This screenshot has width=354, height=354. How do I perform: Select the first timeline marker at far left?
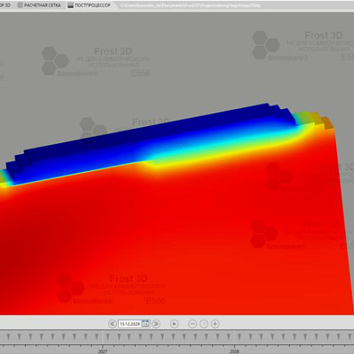point(8,336)
